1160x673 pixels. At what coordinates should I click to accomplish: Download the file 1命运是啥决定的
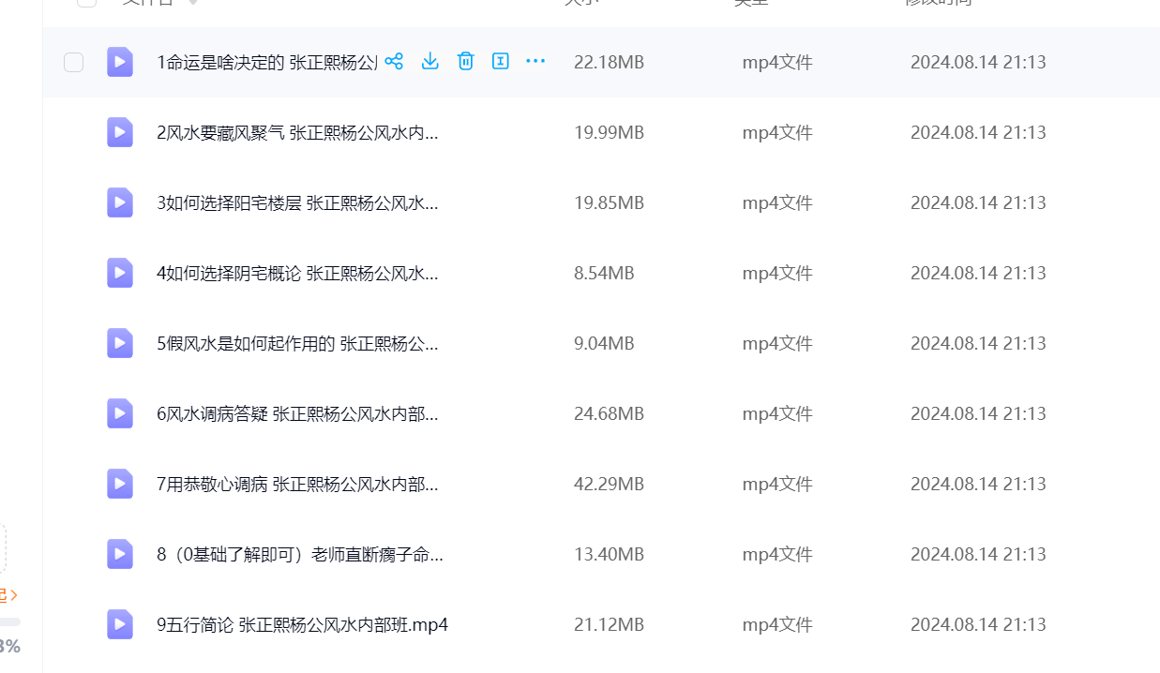pyautogui.click(x=429, y=62)
